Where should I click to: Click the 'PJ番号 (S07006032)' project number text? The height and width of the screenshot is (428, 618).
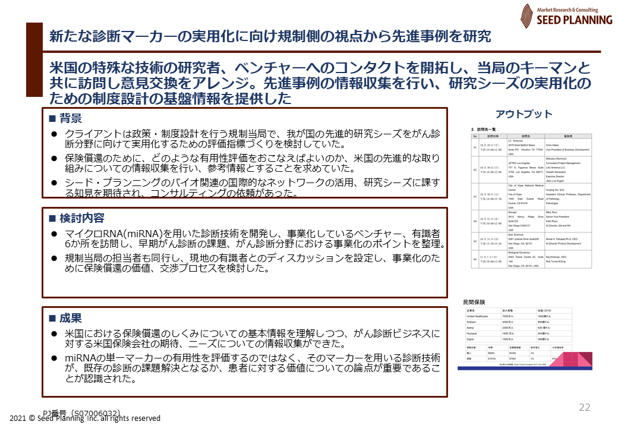(x=81, y=413)
